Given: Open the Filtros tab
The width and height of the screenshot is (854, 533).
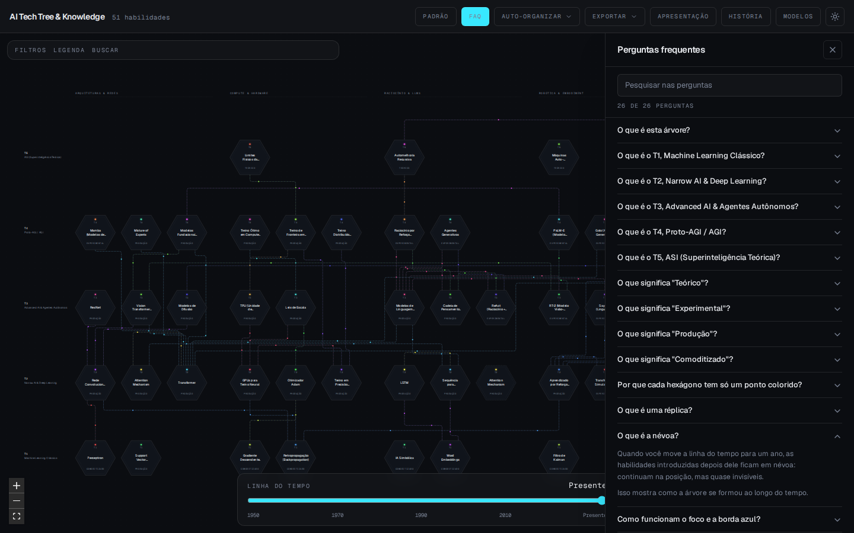Looking at the screenshot, I should click(30, 50).
